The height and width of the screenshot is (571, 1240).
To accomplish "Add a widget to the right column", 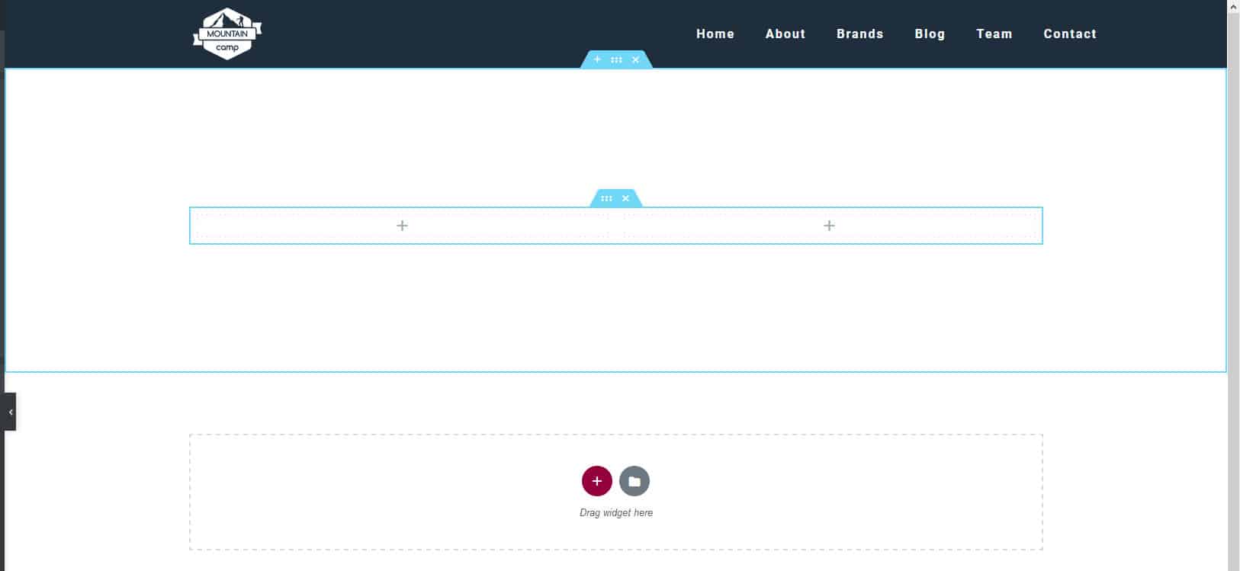I will [x=829, y=226].
